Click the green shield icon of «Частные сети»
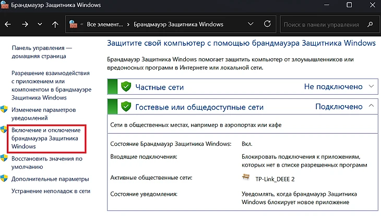 click(126, 86)
